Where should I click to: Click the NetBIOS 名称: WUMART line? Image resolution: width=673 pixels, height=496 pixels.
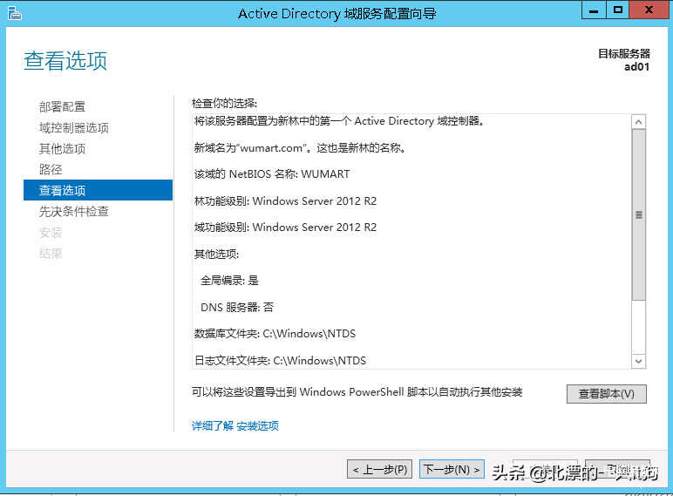[272, 174]
